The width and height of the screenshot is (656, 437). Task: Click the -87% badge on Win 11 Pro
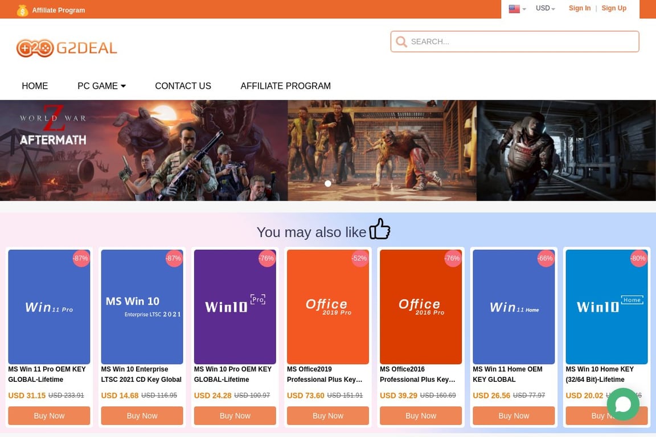tap(81, 258)
